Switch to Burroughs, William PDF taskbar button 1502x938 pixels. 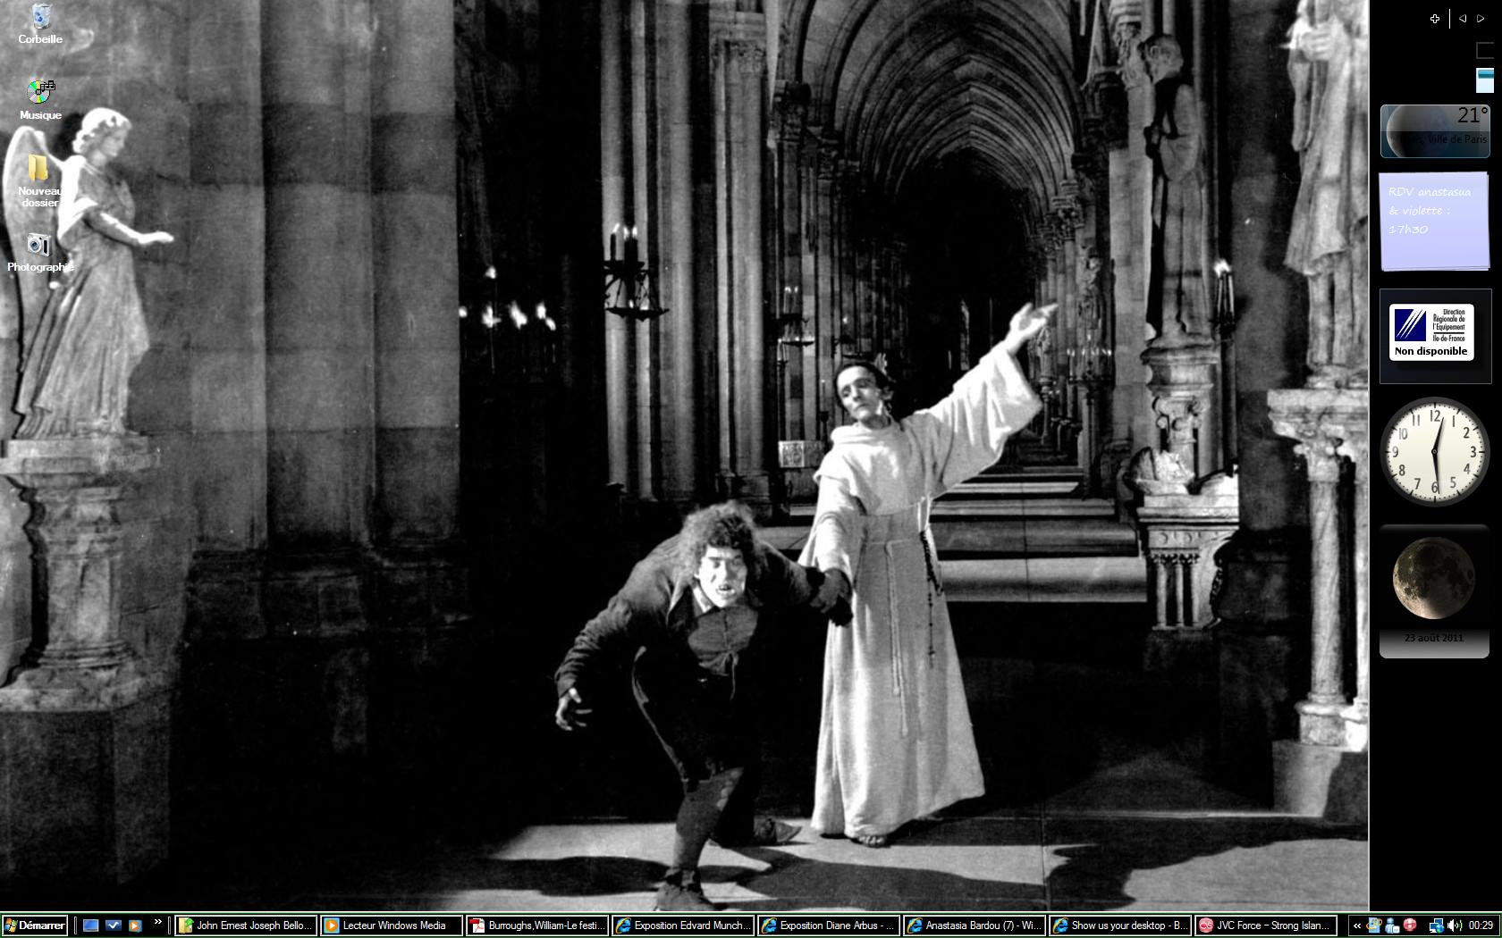coord(538,925)
